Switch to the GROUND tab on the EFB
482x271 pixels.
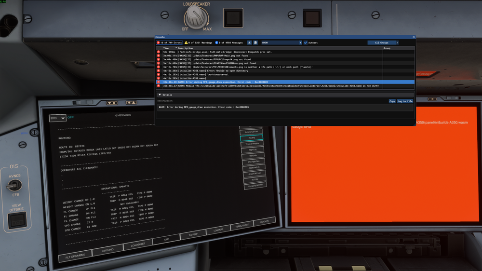107,251
